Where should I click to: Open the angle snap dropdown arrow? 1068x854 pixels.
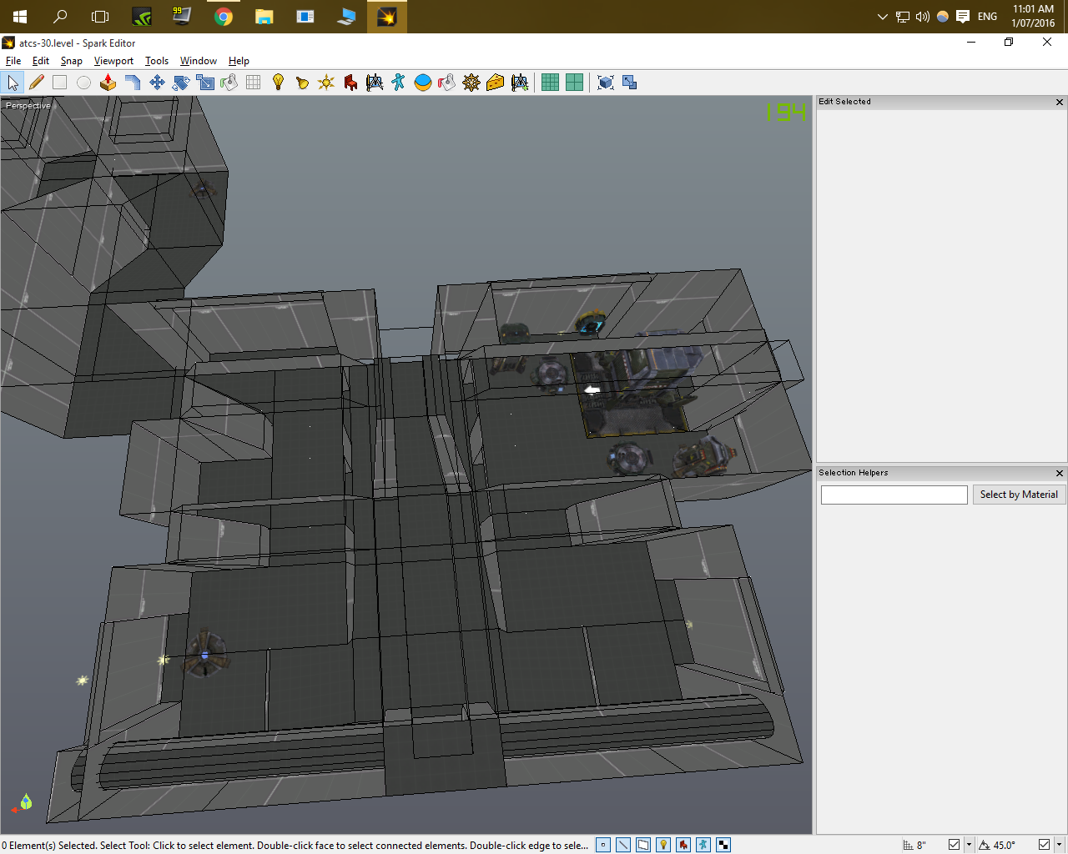[1059, 845]
